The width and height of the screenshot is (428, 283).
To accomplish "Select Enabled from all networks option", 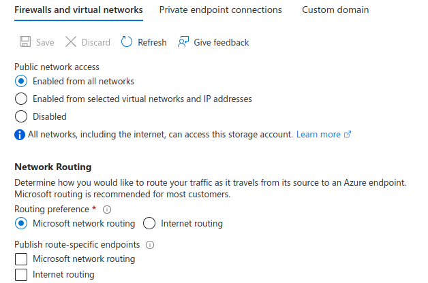I will click(x=21, y=81).
